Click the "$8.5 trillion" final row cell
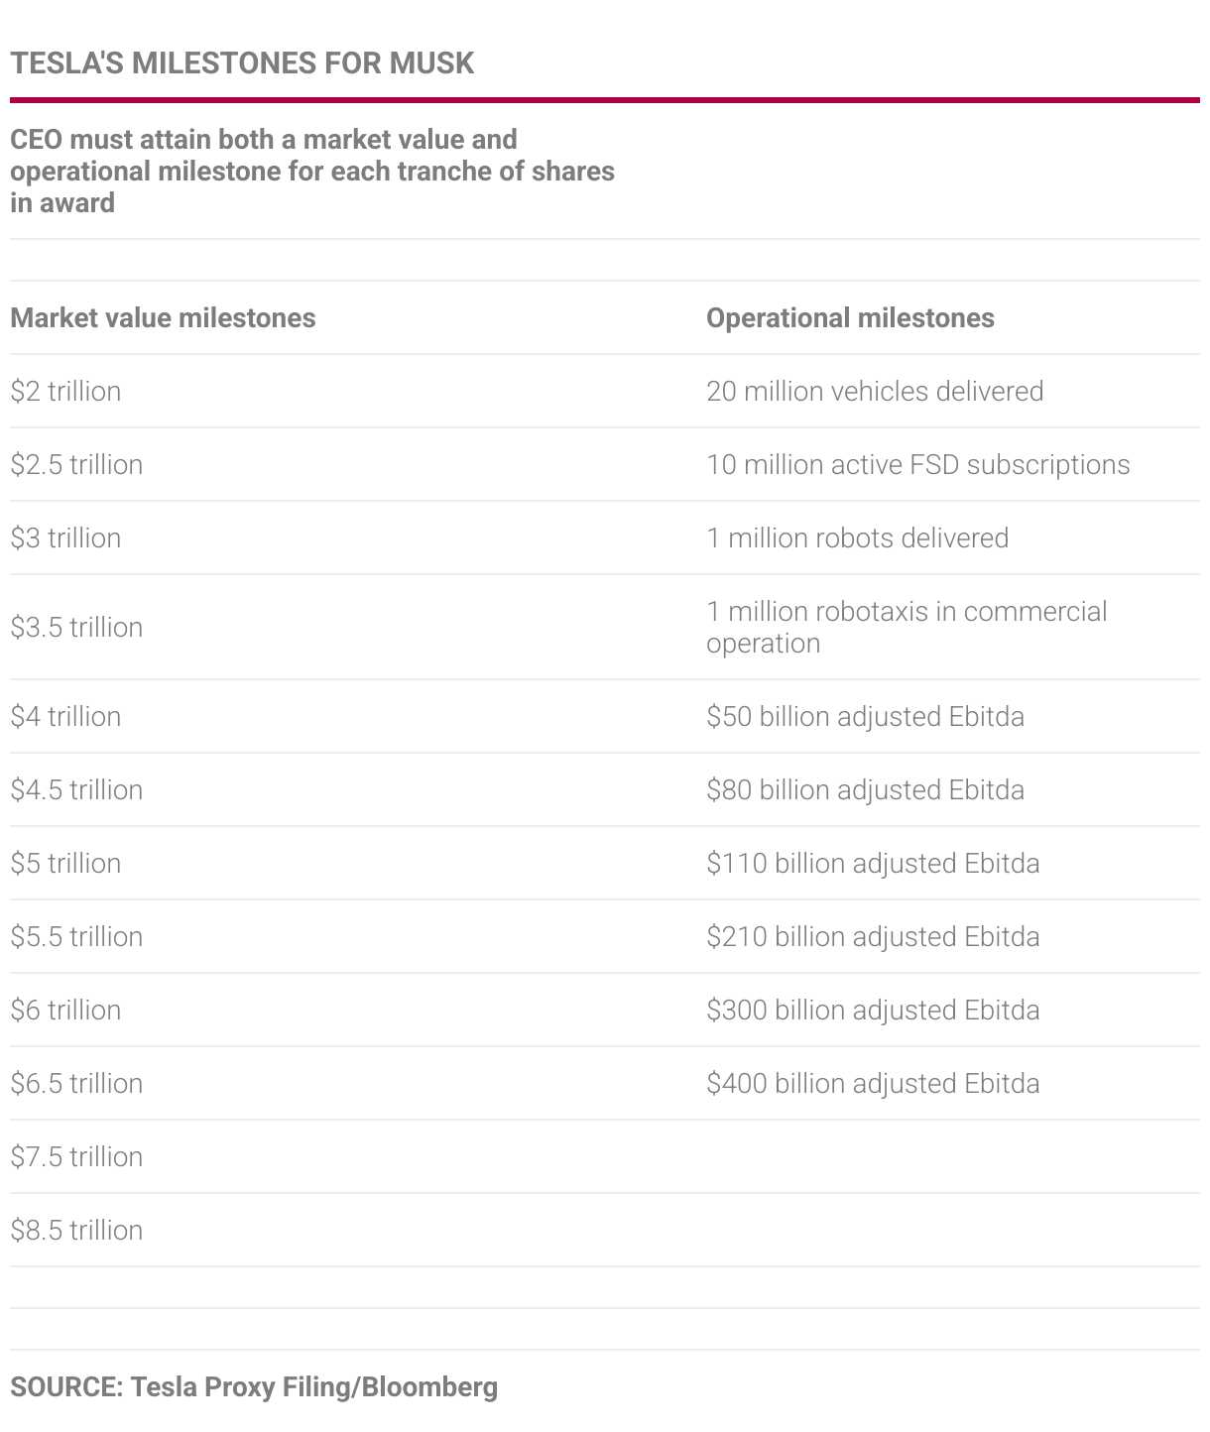Image resolution: width=1210 pixels, height=1432 pixels. pyautogui.click(x=76, y=1230)
